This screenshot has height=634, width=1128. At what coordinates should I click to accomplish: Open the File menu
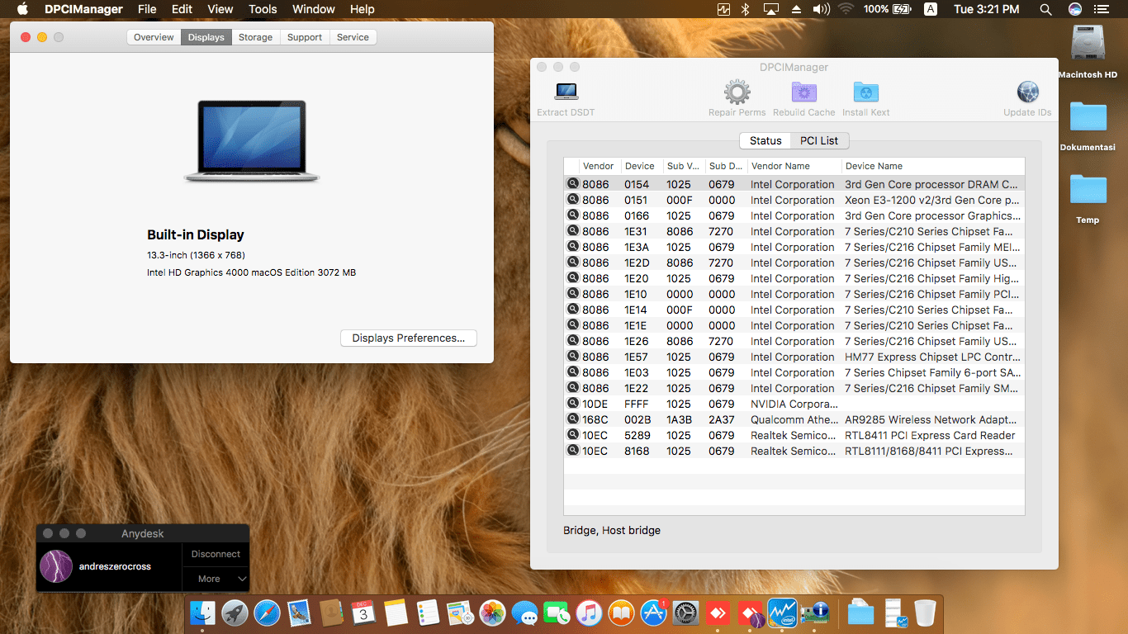[147, 9]
